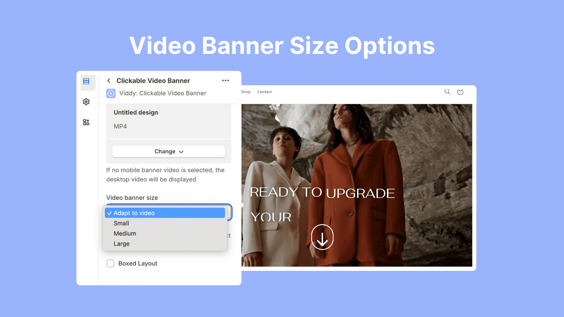The width and height of the screenshot is (564, 317).
Task: Choose Small from banner size list
Action: pyautogui.click(x=122, y=223)
